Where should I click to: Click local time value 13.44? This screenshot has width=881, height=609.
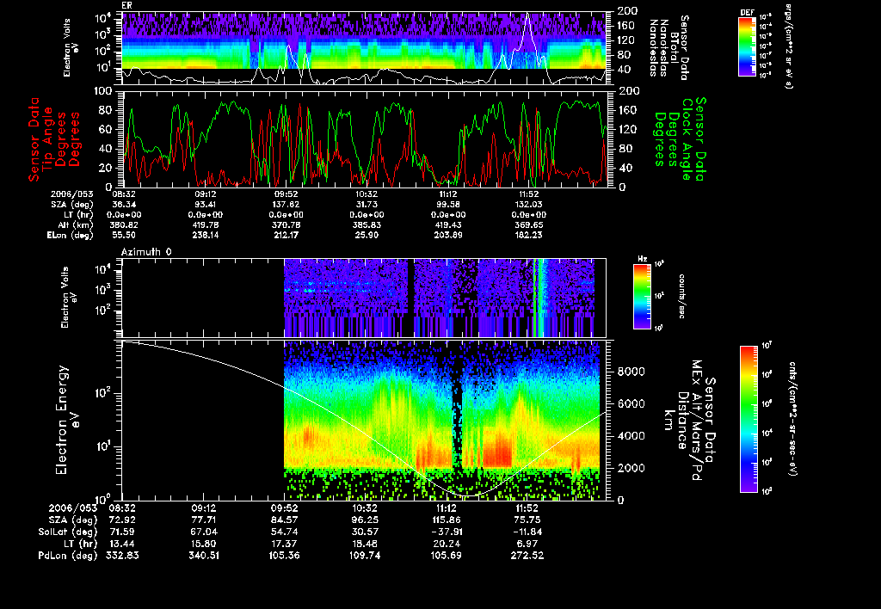coord(120,544)
